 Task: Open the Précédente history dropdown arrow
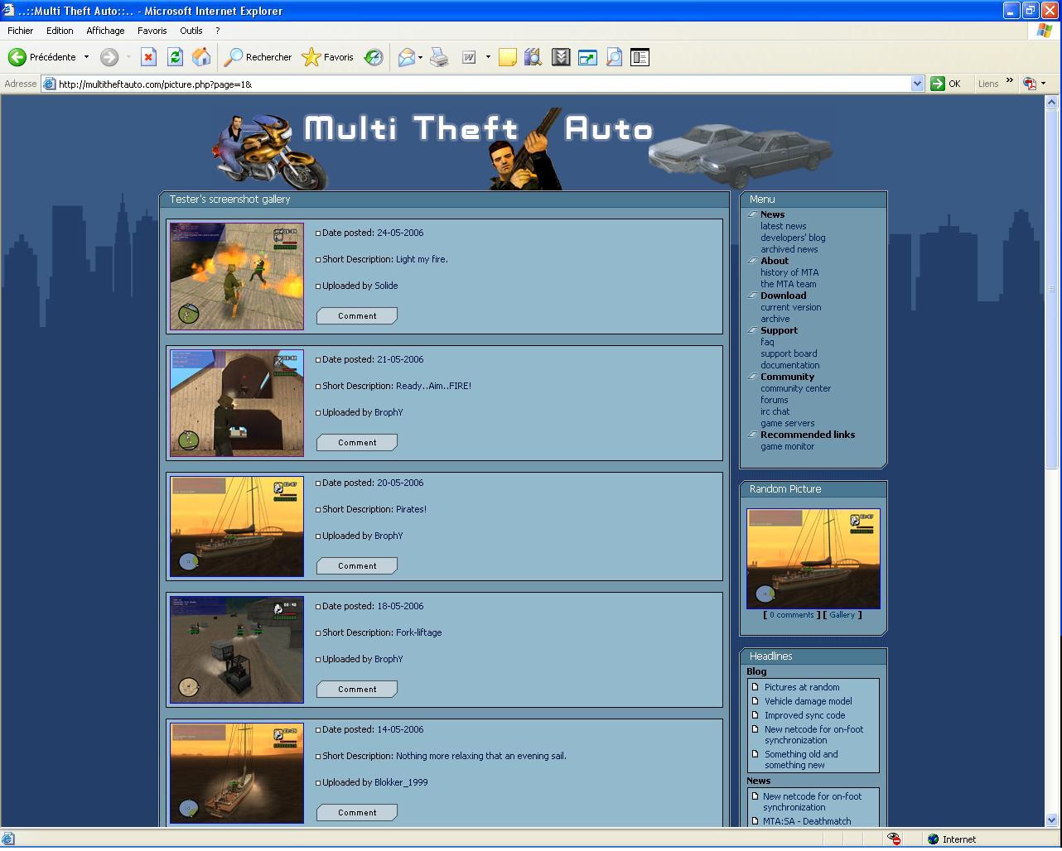[86, 57]
